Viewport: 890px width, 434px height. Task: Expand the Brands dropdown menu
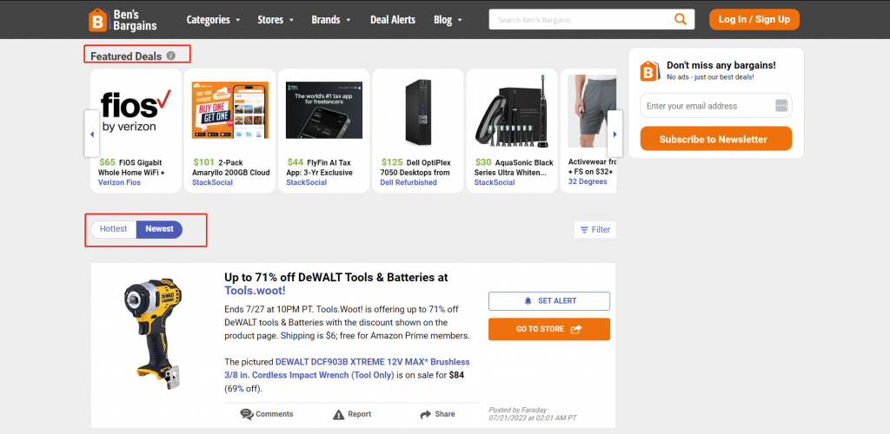(331, 20)
